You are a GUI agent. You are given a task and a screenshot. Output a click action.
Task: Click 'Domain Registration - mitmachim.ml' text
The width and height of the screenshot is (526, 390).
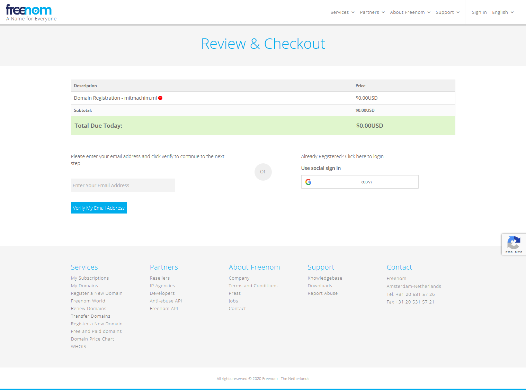(115, 98)
